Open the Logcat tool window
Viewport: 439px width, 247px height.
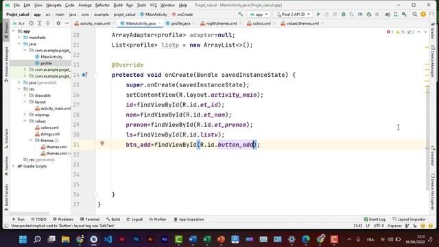click(134, 220)
